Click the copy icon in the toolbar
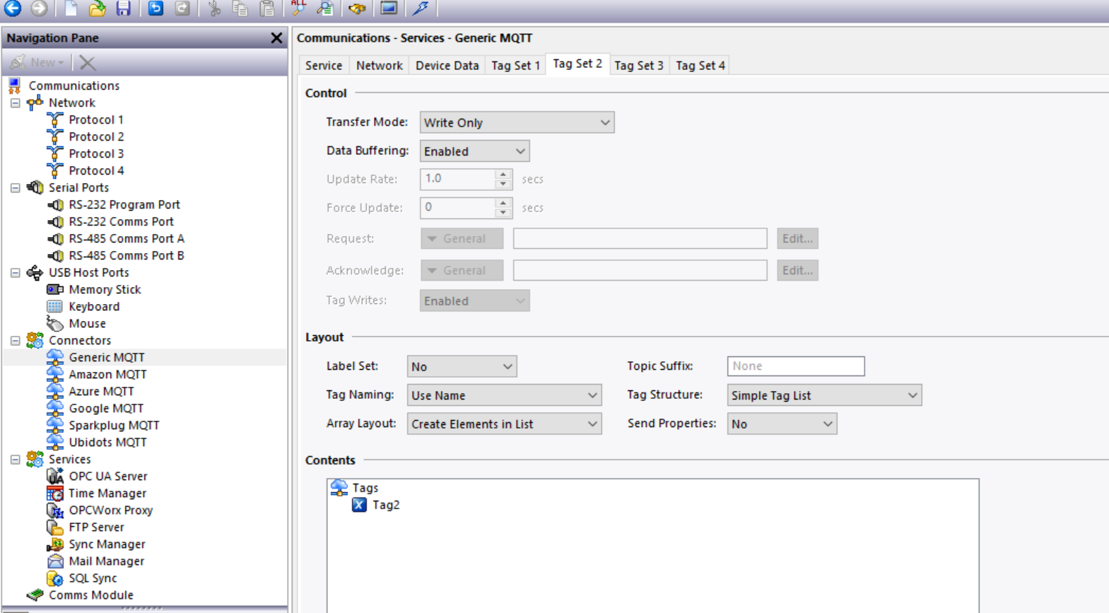 point(240,8)
